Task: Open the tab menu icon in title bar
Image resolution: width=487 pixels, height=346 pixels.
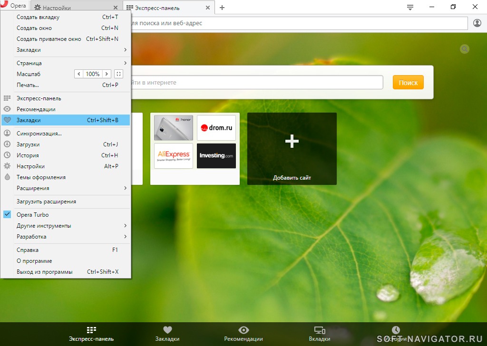Action: [x=410, y=8]
